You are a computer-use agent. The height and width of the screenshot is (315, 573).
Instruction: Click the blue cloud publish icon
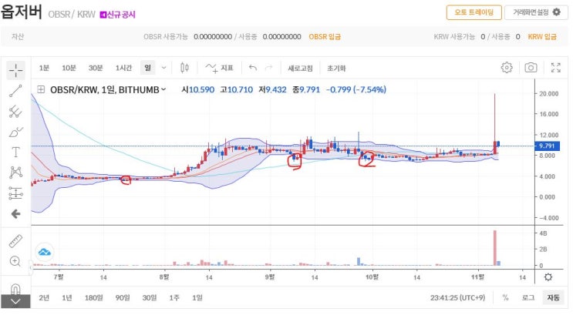coord(45,252)
